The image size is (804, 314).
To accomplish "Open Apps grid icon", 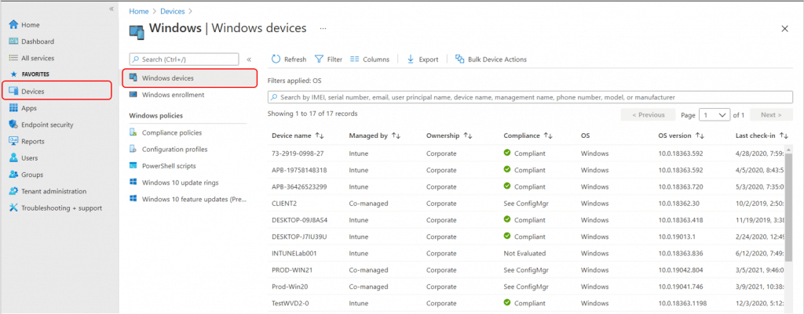I will click(x=13, y=108).
